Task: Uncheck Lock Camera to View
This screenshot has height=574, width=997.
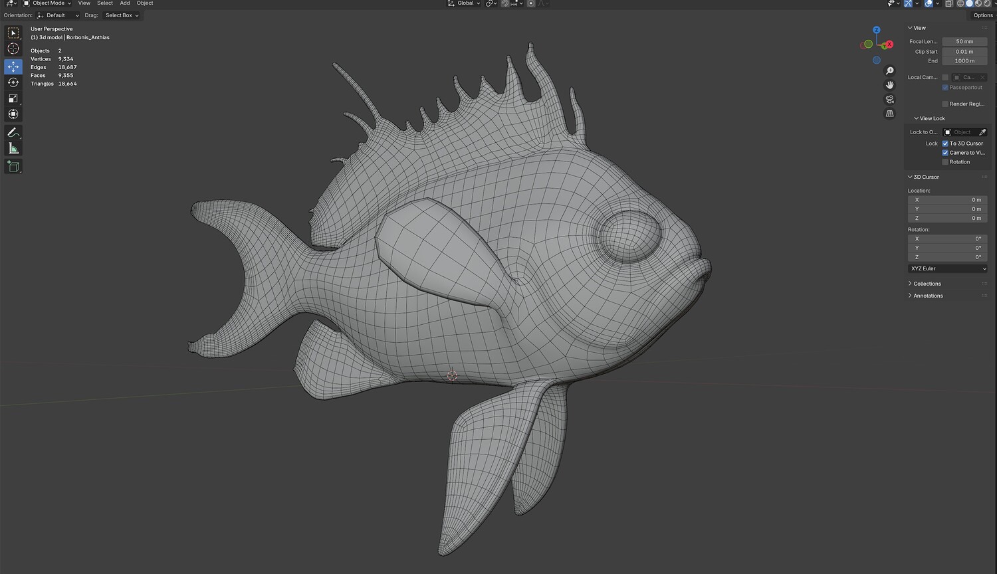Action: coord(945,153)
